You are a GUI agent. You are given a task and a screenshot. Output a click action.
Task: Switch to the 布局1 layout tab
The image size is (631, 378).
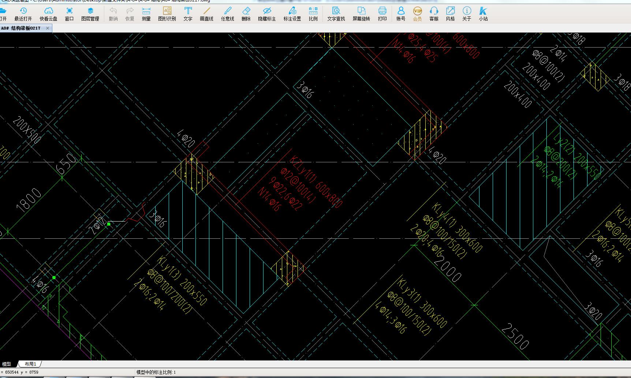(x=30, y=364)
